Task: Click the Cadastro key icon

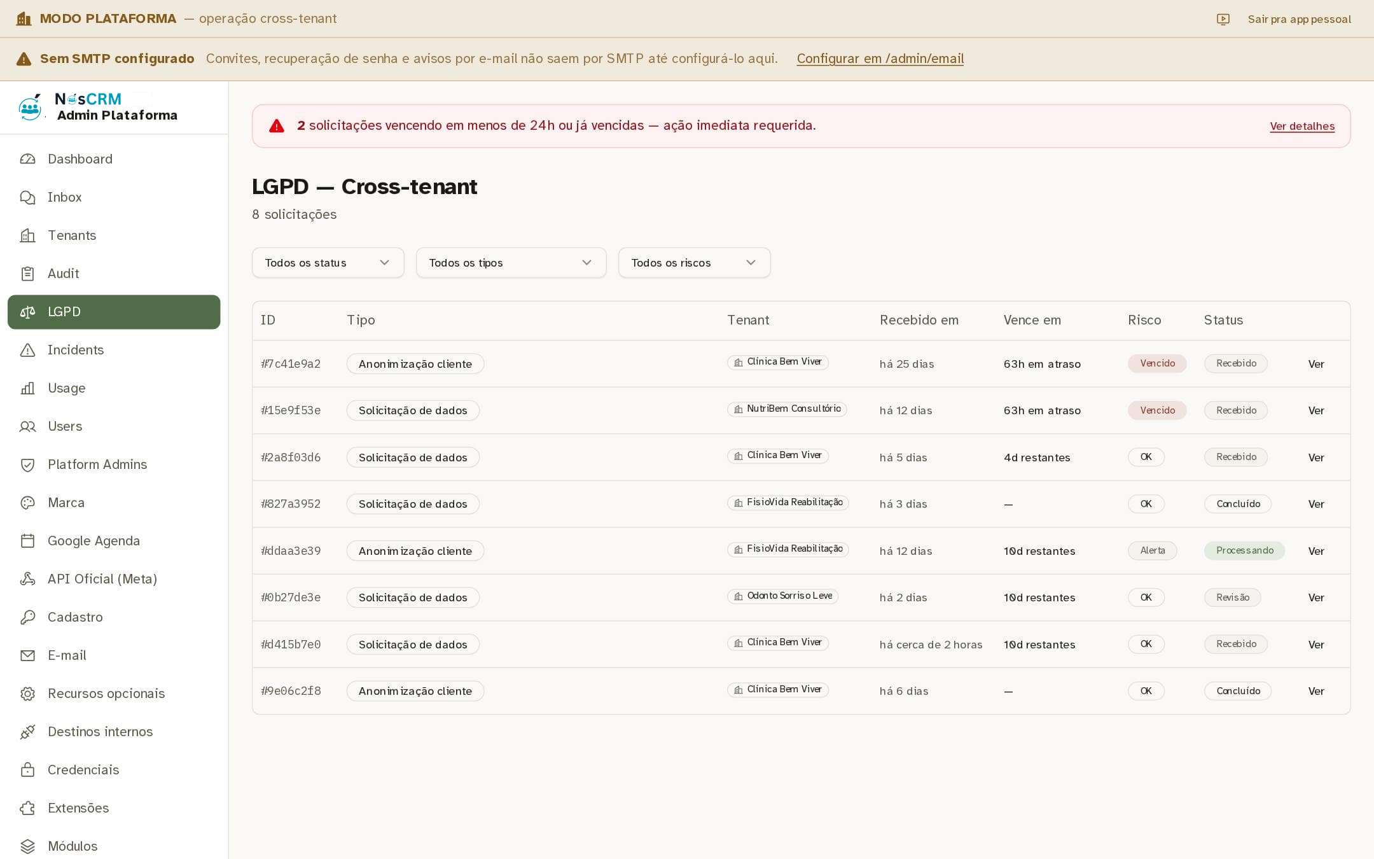Action: click(27, 617)
